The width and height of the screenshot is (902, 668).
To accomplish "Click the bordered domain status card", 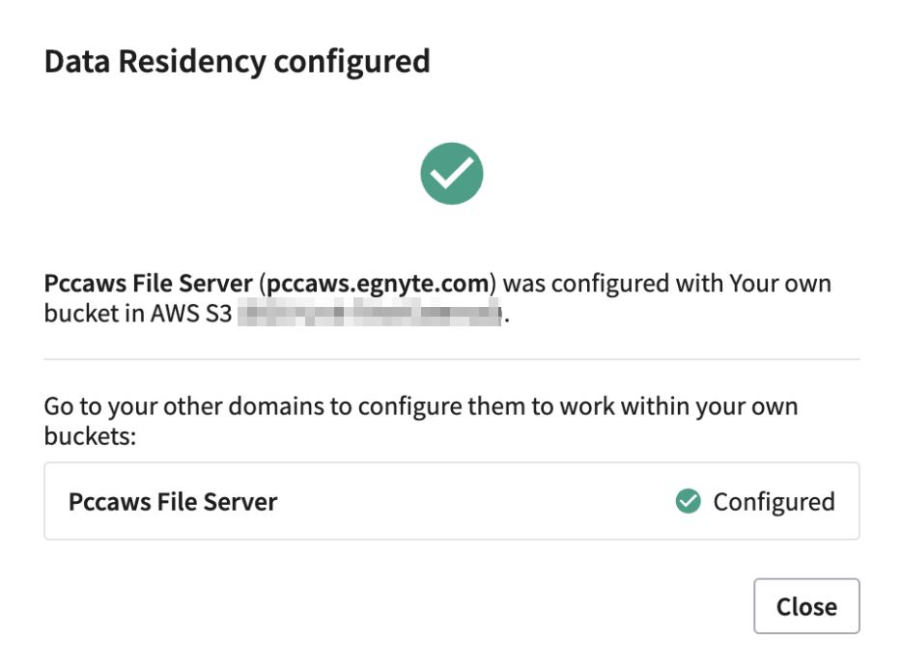I will pyautogui.click(x=451, y=501).
